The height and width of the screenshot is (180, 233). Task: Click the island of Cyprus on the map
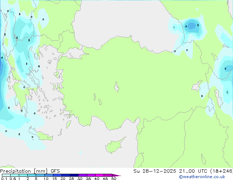[114, 146]
